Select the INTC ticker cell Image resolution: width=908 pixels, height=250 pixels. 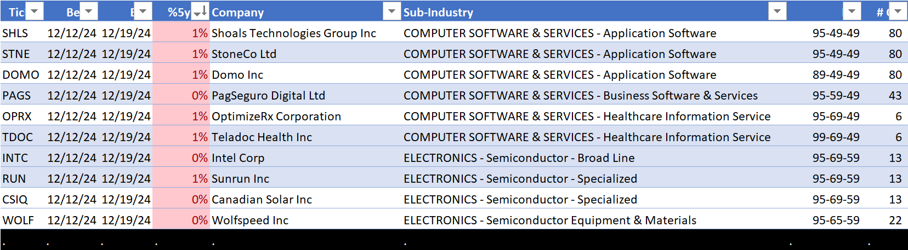coord(15,158)
